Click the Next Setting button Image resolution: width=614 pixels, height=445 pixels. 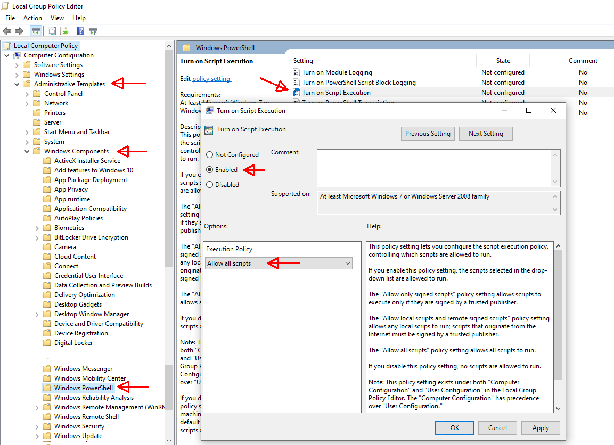click(486, 134)
